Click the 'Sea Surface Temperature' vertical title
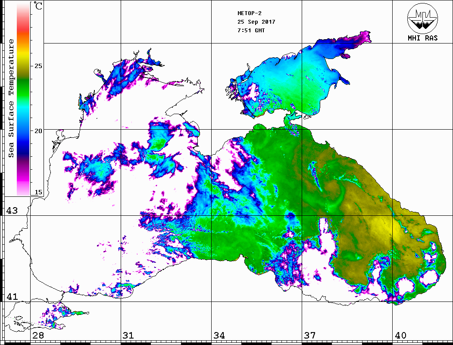Screen dimensions: 453x345 [x=11, y=98]
